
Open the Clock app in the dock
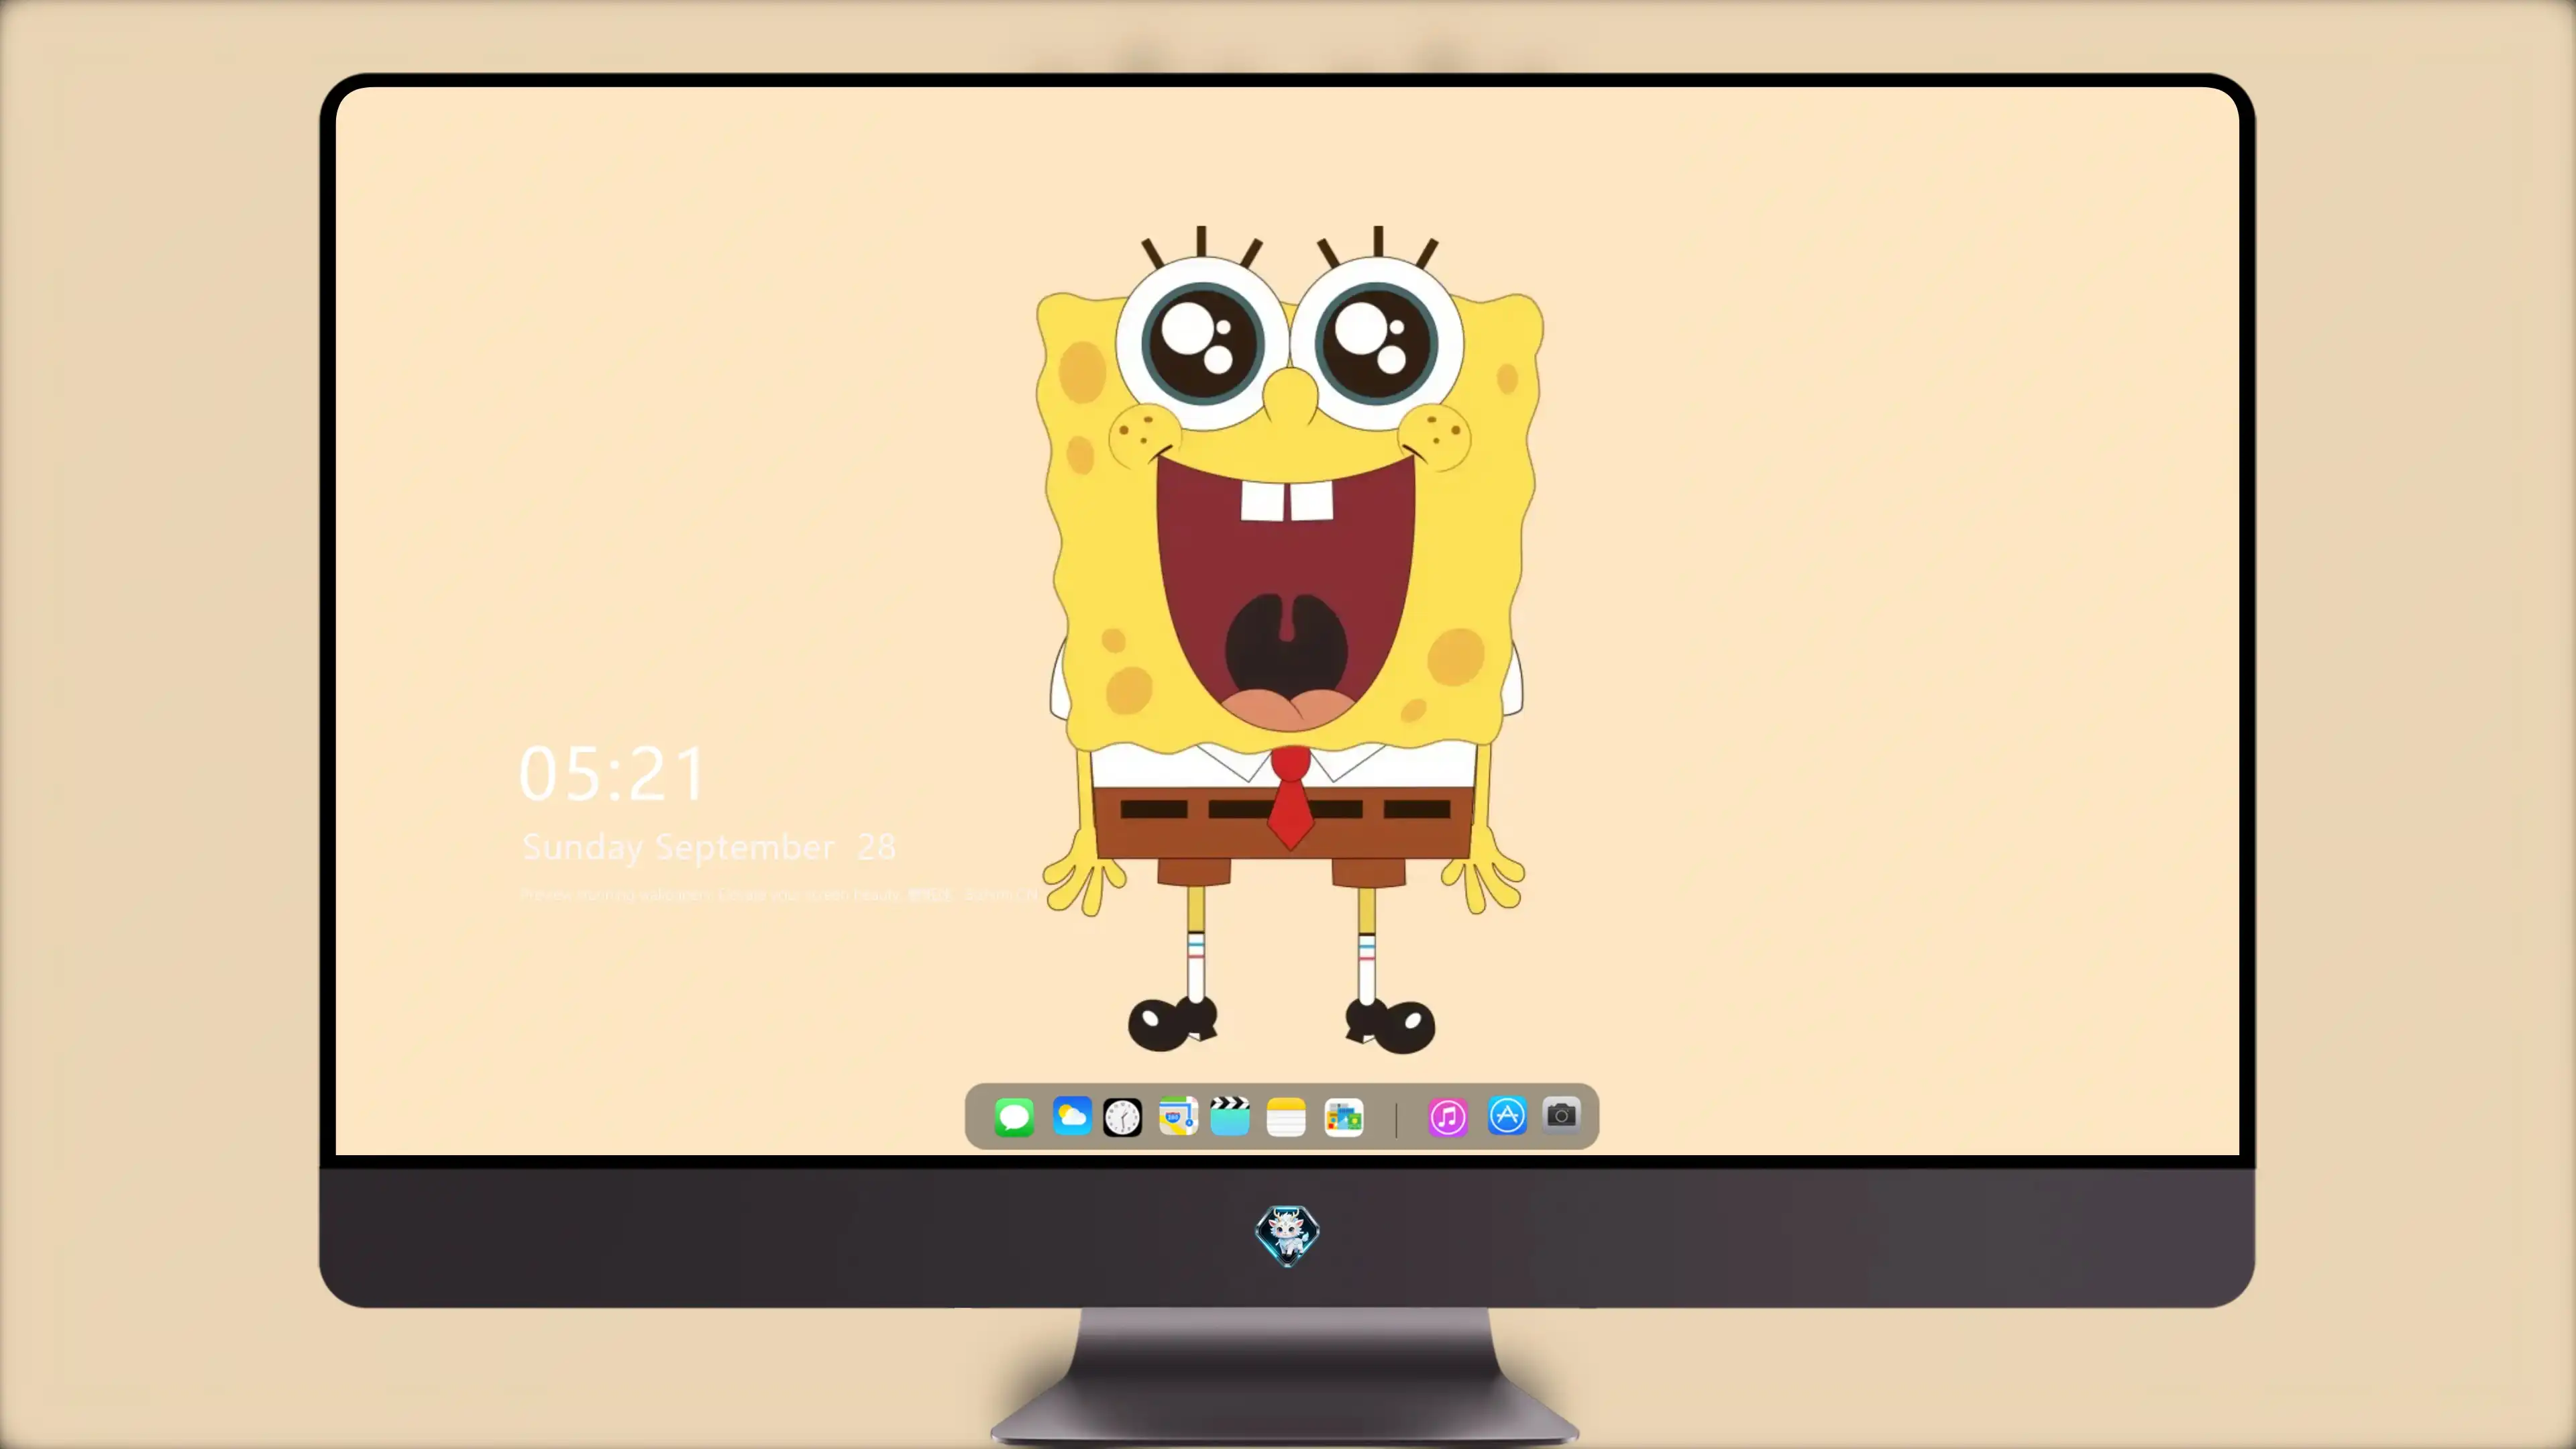tap(1122, 1117)
